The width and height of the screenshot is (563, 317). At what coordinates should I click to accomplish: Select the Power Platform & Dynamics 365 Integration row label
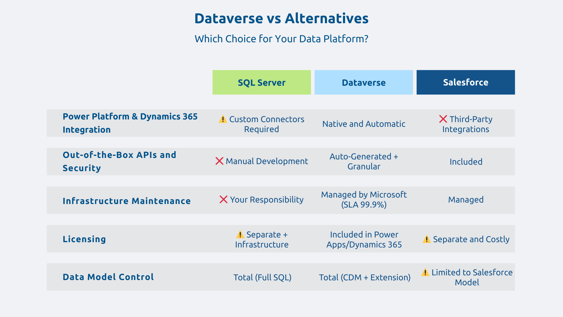point(130,123)
